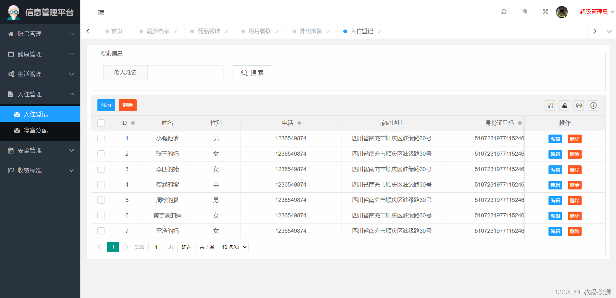616x298 pixels.
Task: Edit the record for 黄宇豪的妈
Action: [555, 216]
